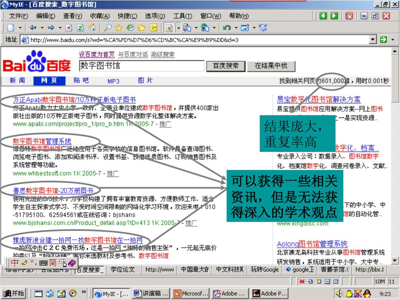The height and width of the screenshot is (300, 400).
Task: Refresh the page using the green refresh icon
Action: 80,28
